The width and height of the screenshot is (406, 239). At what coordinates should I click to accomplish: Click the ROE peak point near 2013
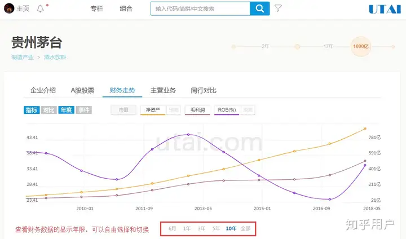(x=188, y=135)
